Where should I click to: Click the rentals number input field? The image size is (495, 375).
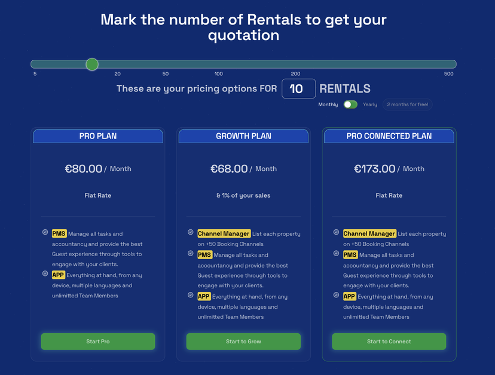tap(298, 89)
